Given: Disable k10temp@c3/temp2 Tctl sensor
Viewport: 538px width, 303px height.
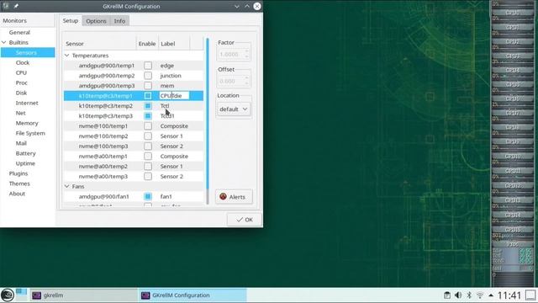Looking at the screenshot, I should coord(148,105).
